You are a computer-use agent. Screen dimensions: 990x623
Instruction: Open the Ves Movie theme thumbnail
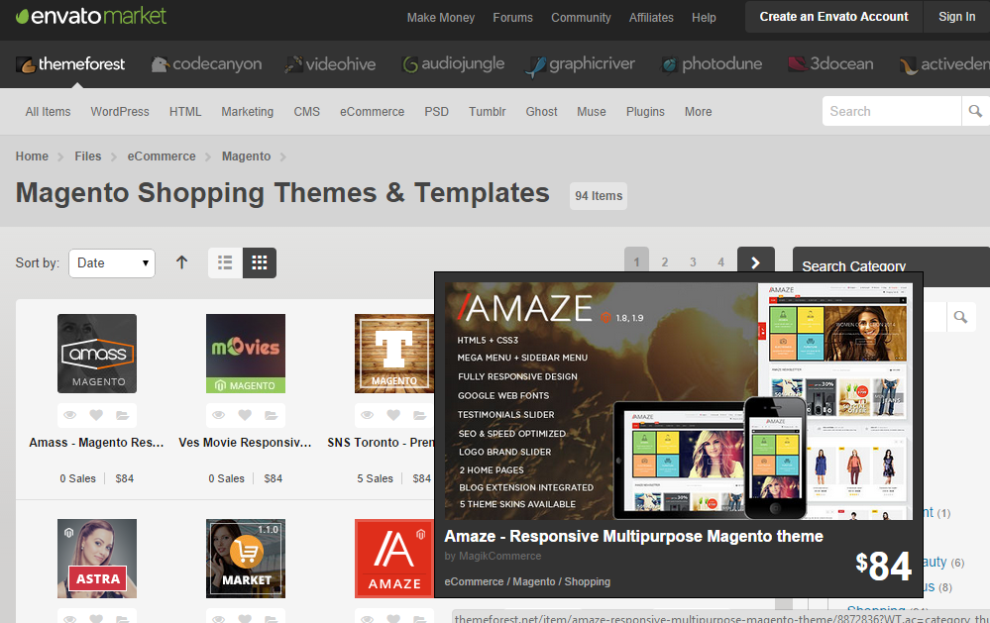point(246,354)
